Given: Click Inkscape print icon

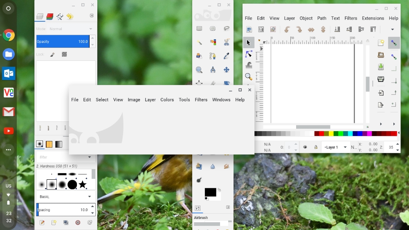Looking at the screenshot, I should pos(381,79).
